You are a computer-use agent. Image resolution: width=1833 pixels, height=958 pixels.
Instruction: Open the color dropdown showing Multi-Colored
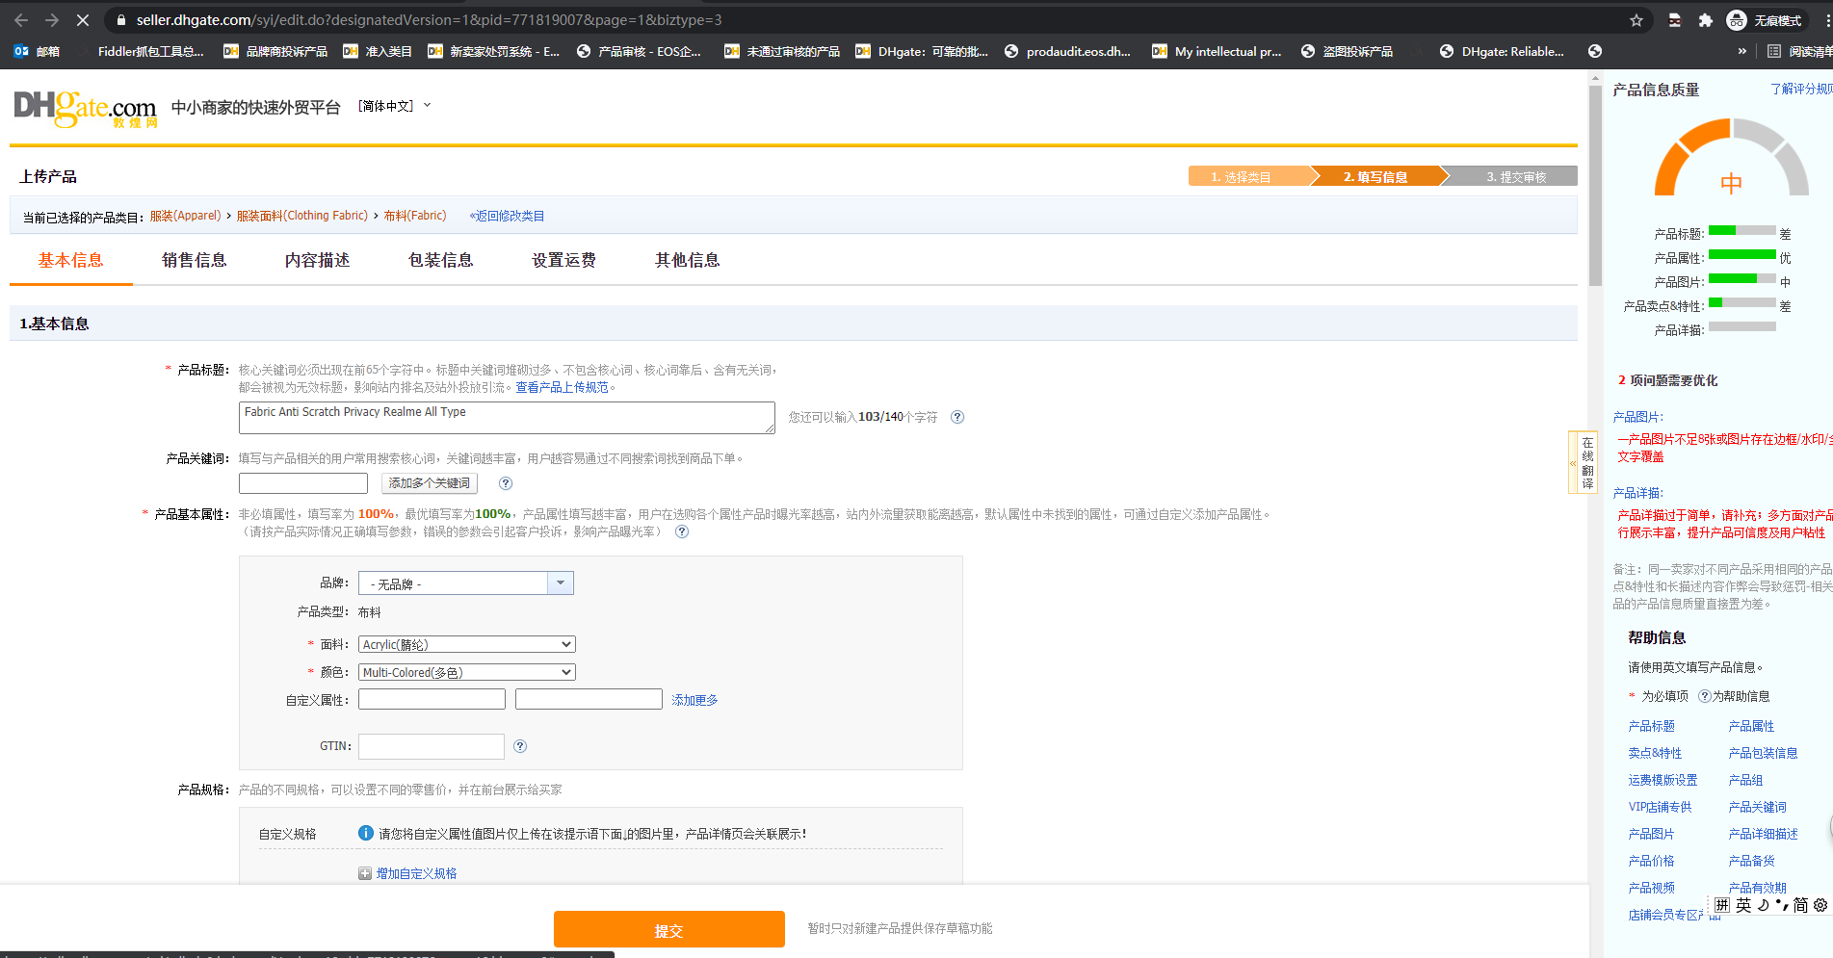click(467, 672)
